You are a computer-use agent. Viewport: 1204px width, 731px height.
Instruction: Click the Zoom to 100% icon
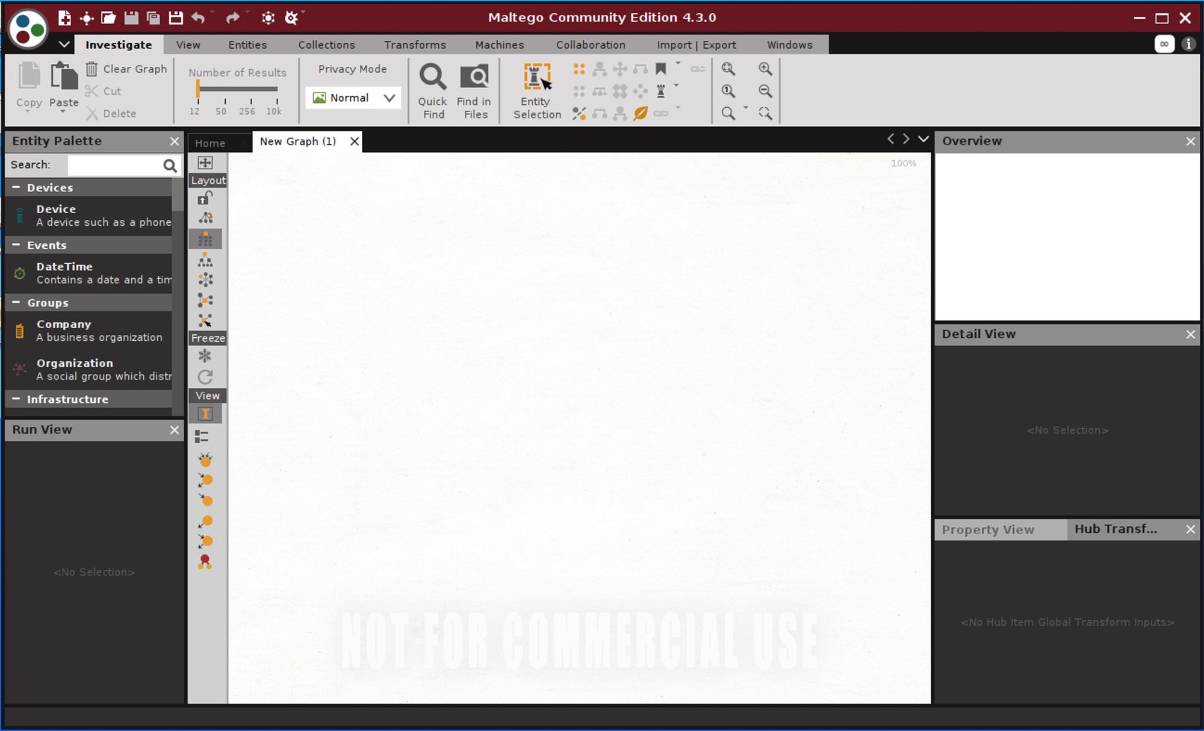pos(727,91)
